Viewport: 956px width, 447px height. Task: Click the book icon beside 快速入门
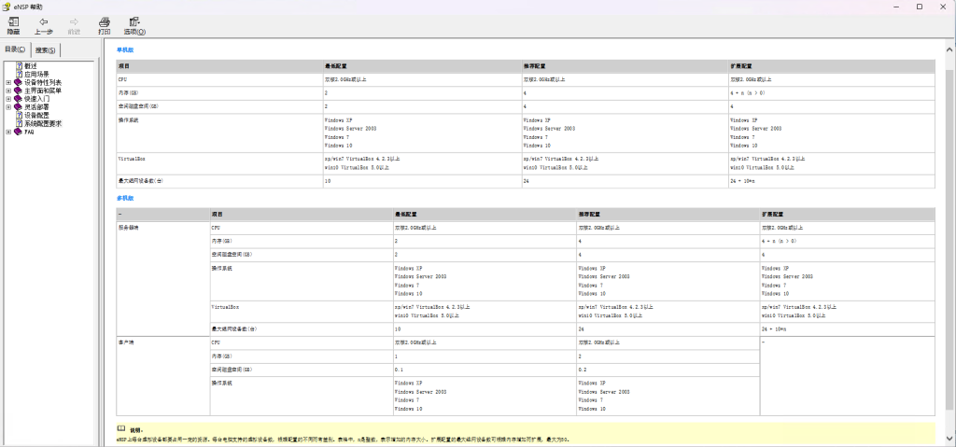coord(18,99)
